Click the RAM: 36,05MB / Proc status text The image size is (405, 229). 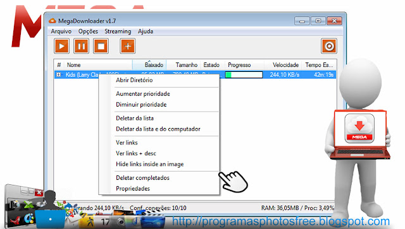pyautogui.click(x=297, y=208)
